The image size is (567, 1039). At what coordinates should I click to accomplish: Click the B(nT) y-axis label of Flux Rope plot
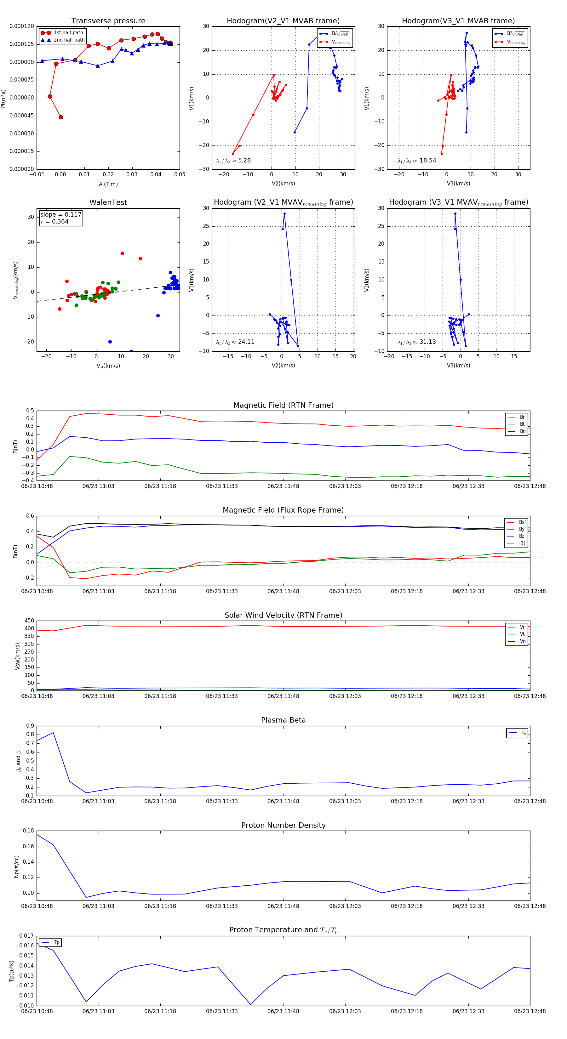15,551
